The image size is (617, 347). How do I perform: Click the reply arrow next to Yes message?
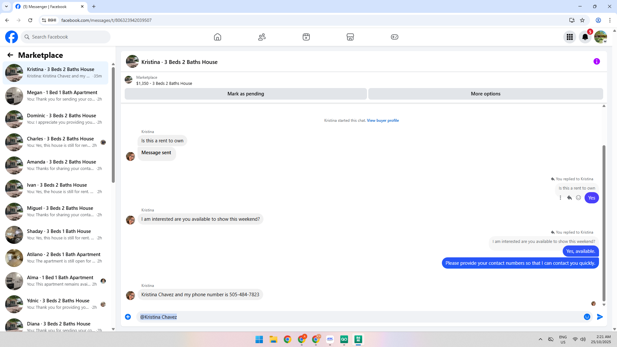pos(569,198)
